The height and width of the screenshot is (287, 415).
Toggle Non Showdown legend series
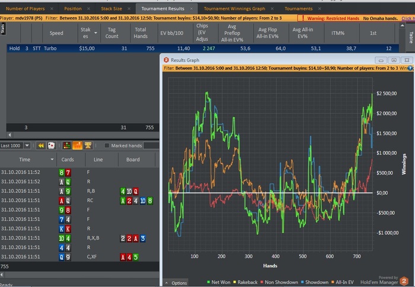tap(279, 282)
